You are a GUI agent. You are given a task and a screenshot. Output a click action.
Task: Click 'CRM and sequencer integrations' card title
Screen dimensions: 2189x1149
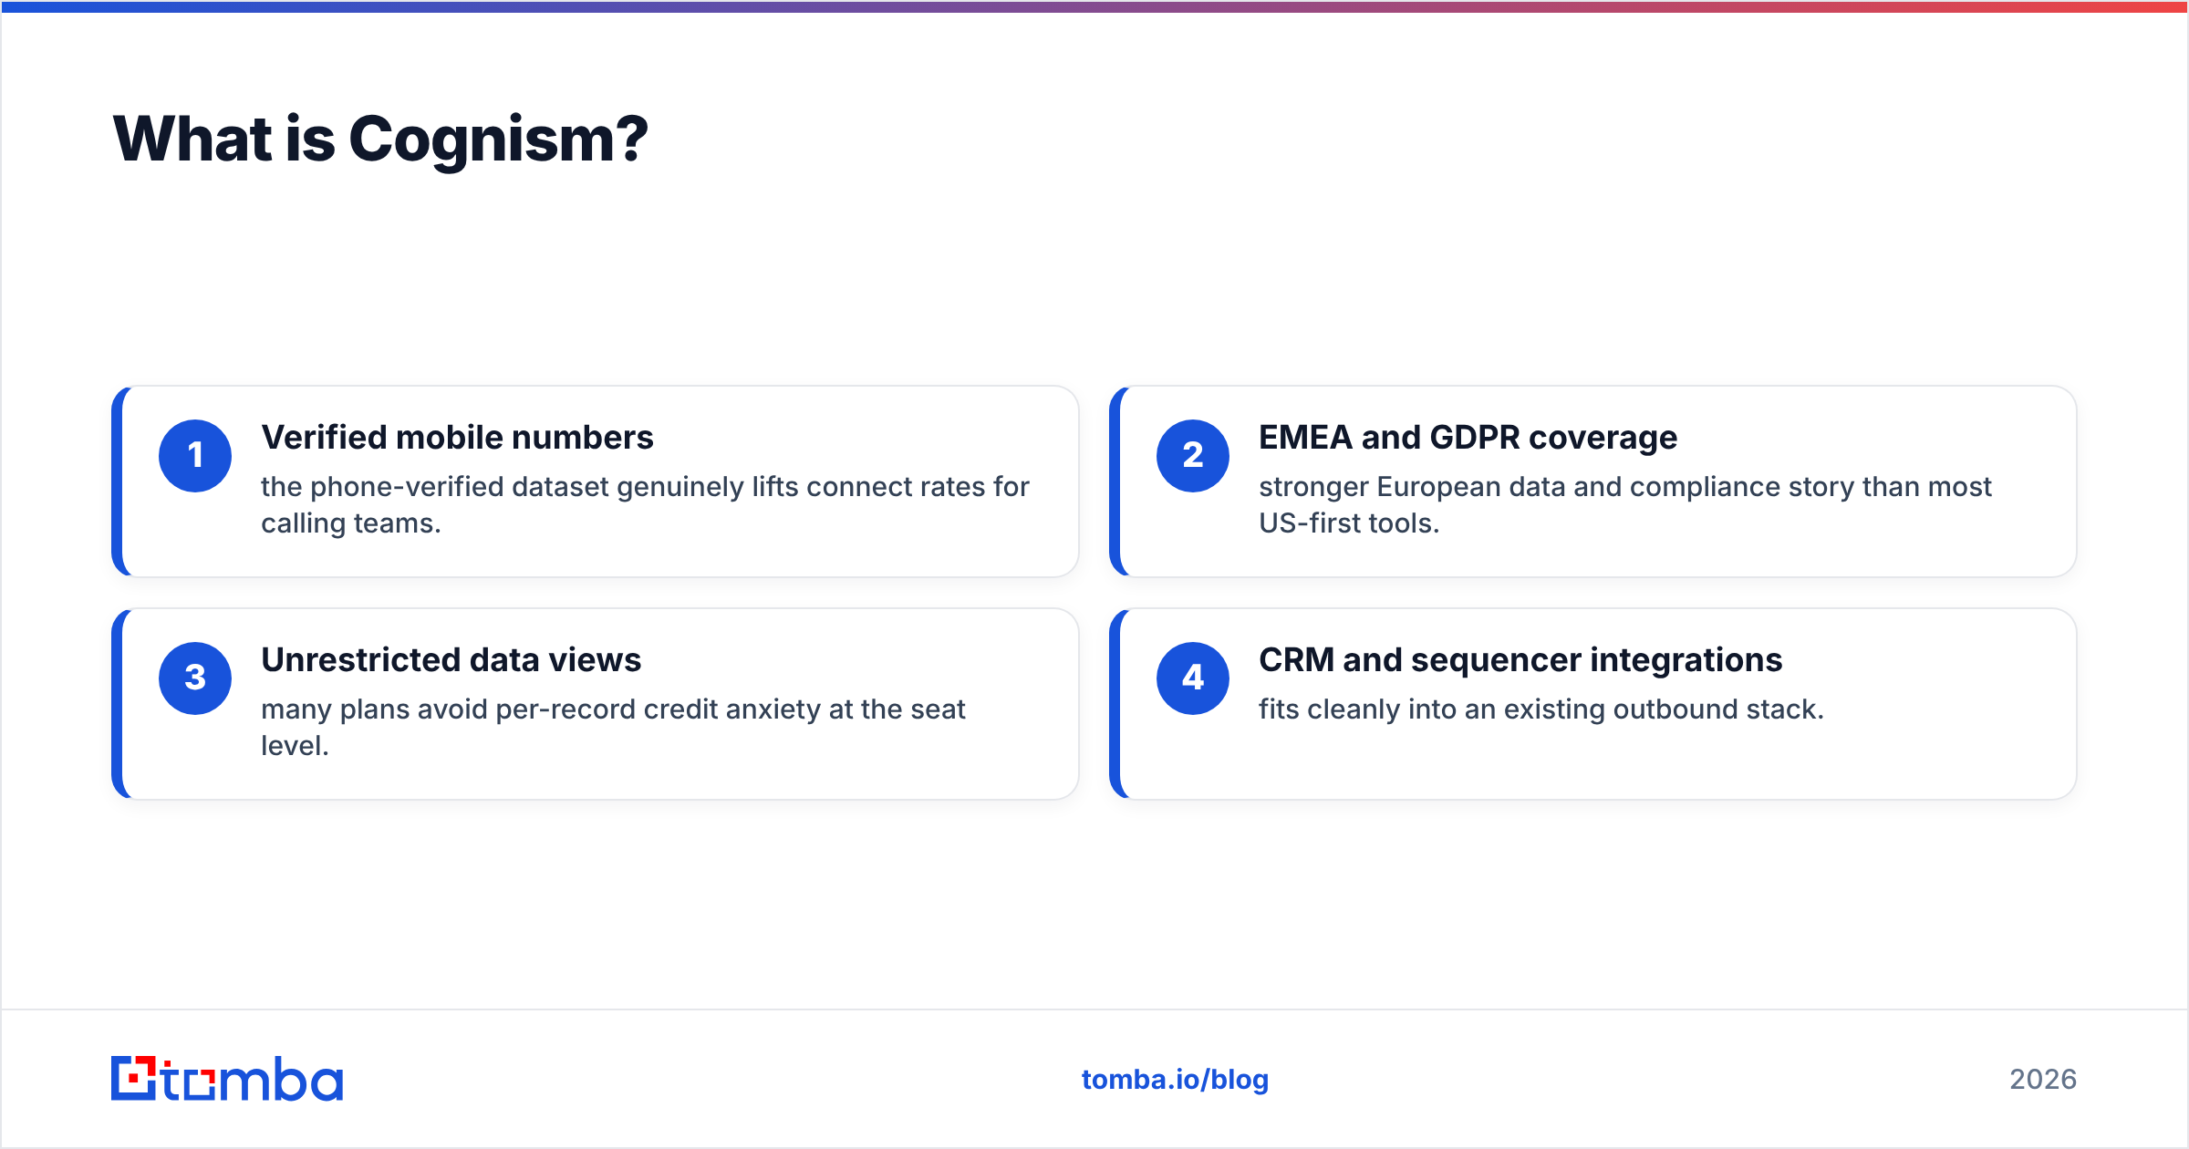1520,660
